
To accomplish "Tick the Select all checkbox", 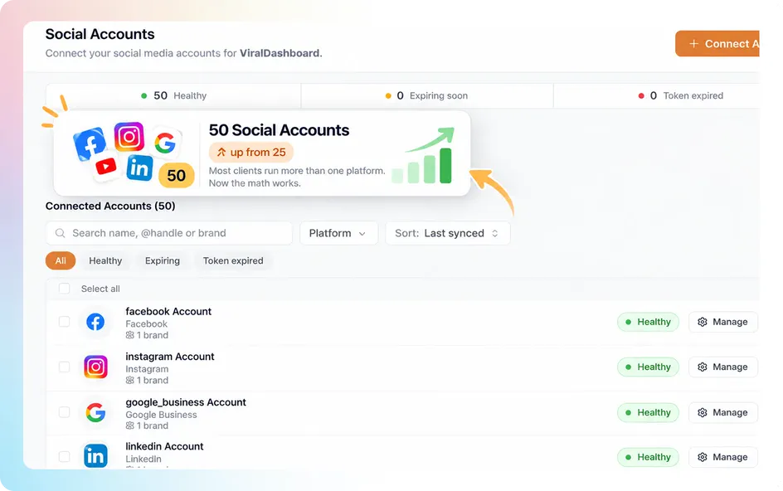I will pos(65,289).
